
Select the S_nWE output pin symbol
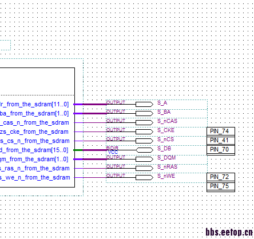pos(144,177)
